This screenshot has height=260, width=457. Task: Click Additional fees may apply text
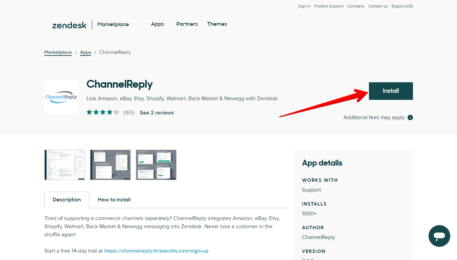(x=374, y=117)
